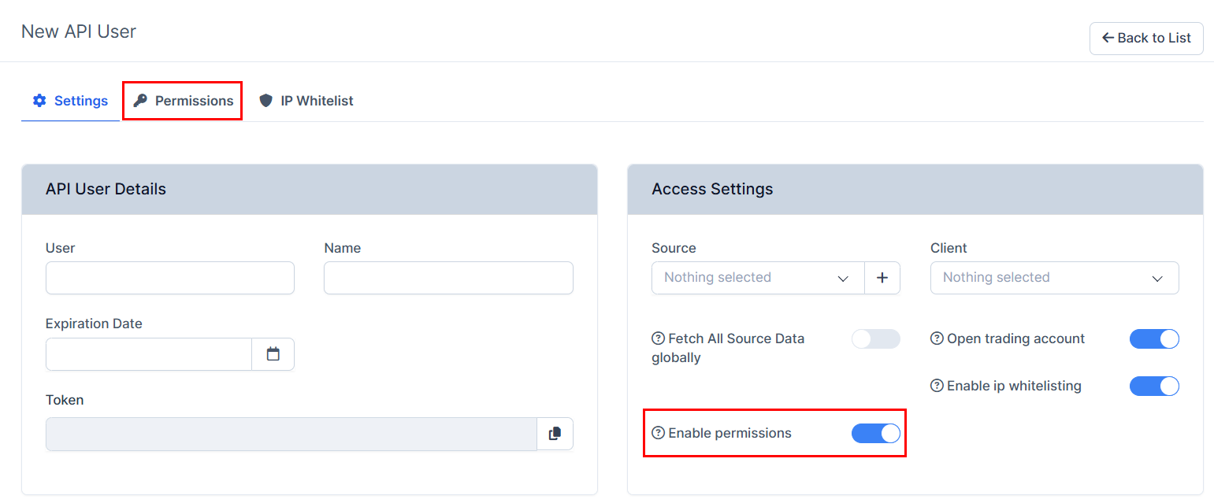Click into the Name text field
The width and height of the screenshot is (1214, 503).
pyautogui.click(x=448, y=278)
